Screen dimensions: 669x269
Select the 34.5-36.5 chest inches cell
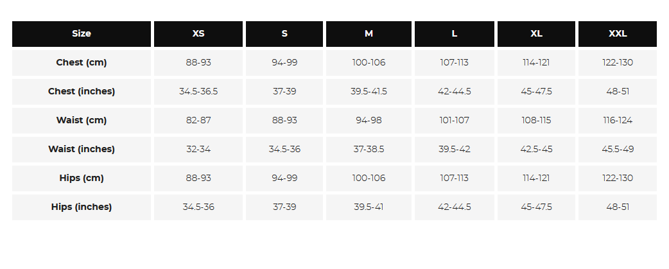click(x=198, y=92)
